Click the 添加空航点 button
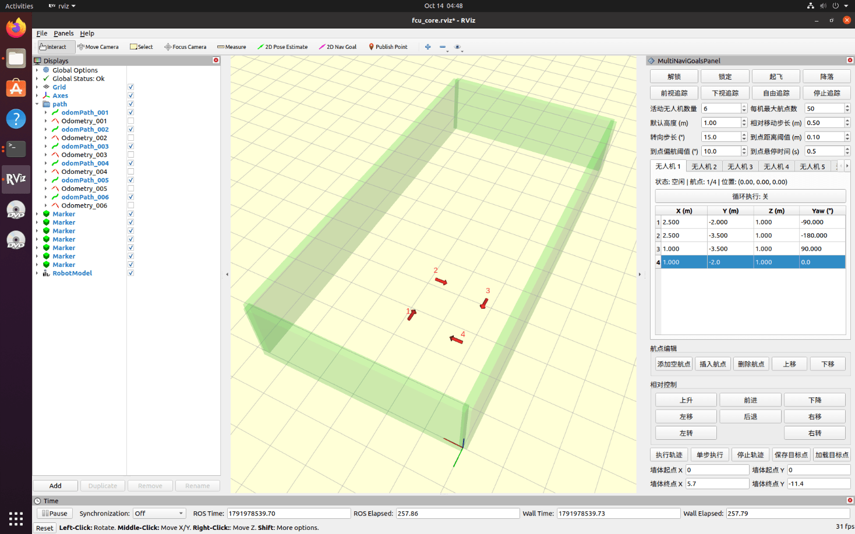The width and height of the screenshot is (855, 534). click(674, 364)
